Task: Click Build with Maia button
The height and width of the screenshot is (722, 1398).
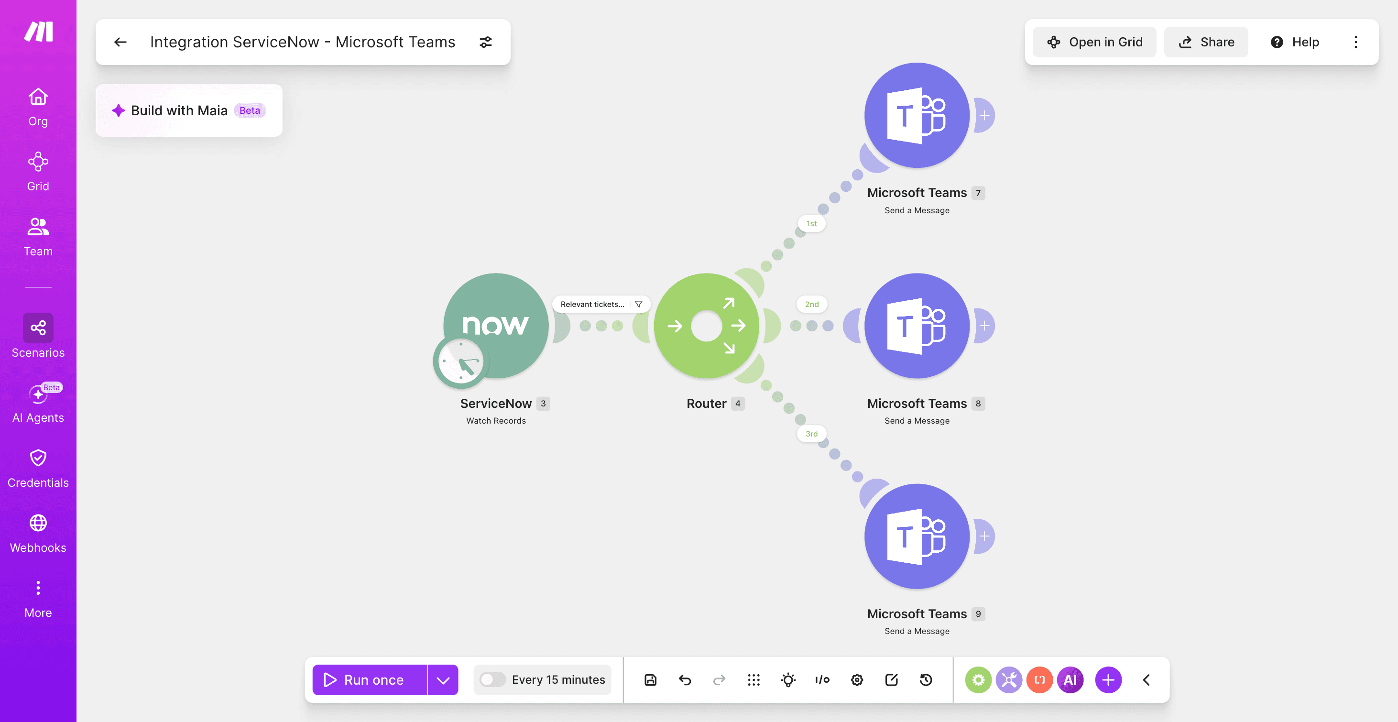Action: pyautogui.click(x=189, y=110)
